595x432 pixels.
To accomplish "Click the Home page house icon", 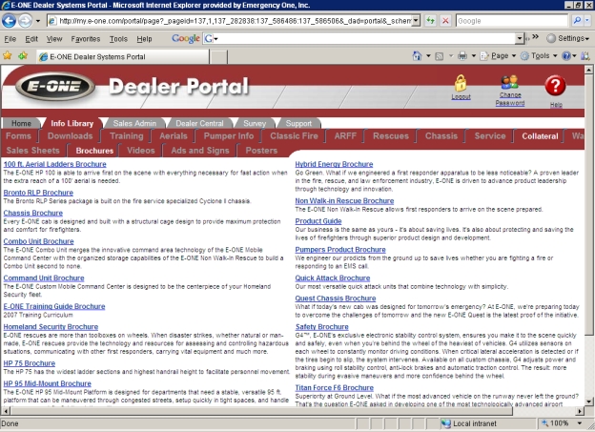I will [417, 56].
